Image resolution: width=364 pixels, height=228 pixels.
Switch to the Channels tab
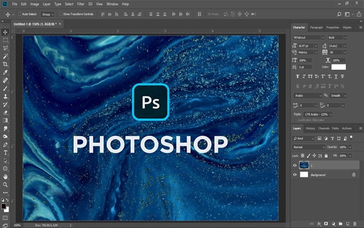coord(324,128)
